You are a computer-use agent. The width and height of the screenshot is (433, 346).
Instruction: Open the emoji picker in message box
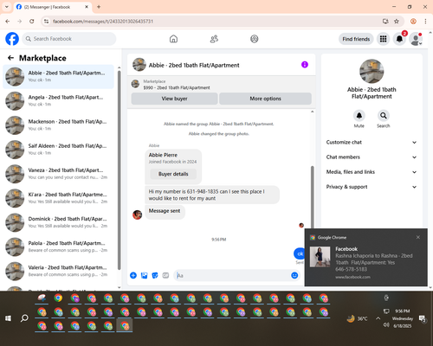click(294, 275)
